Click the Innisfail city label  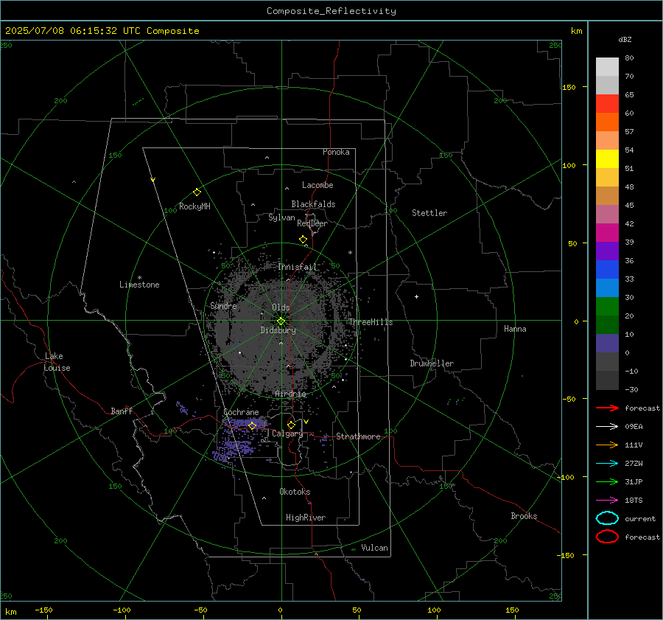[298, 267]
